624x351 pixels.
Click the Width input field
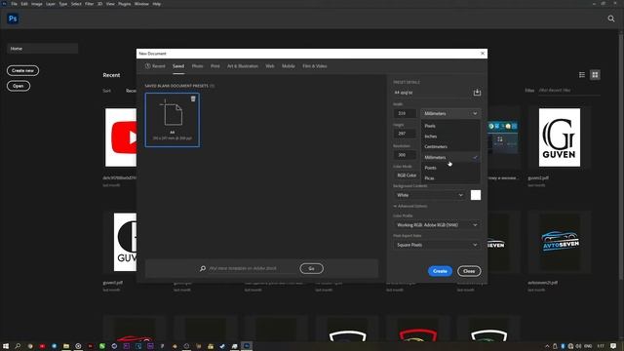405,113
